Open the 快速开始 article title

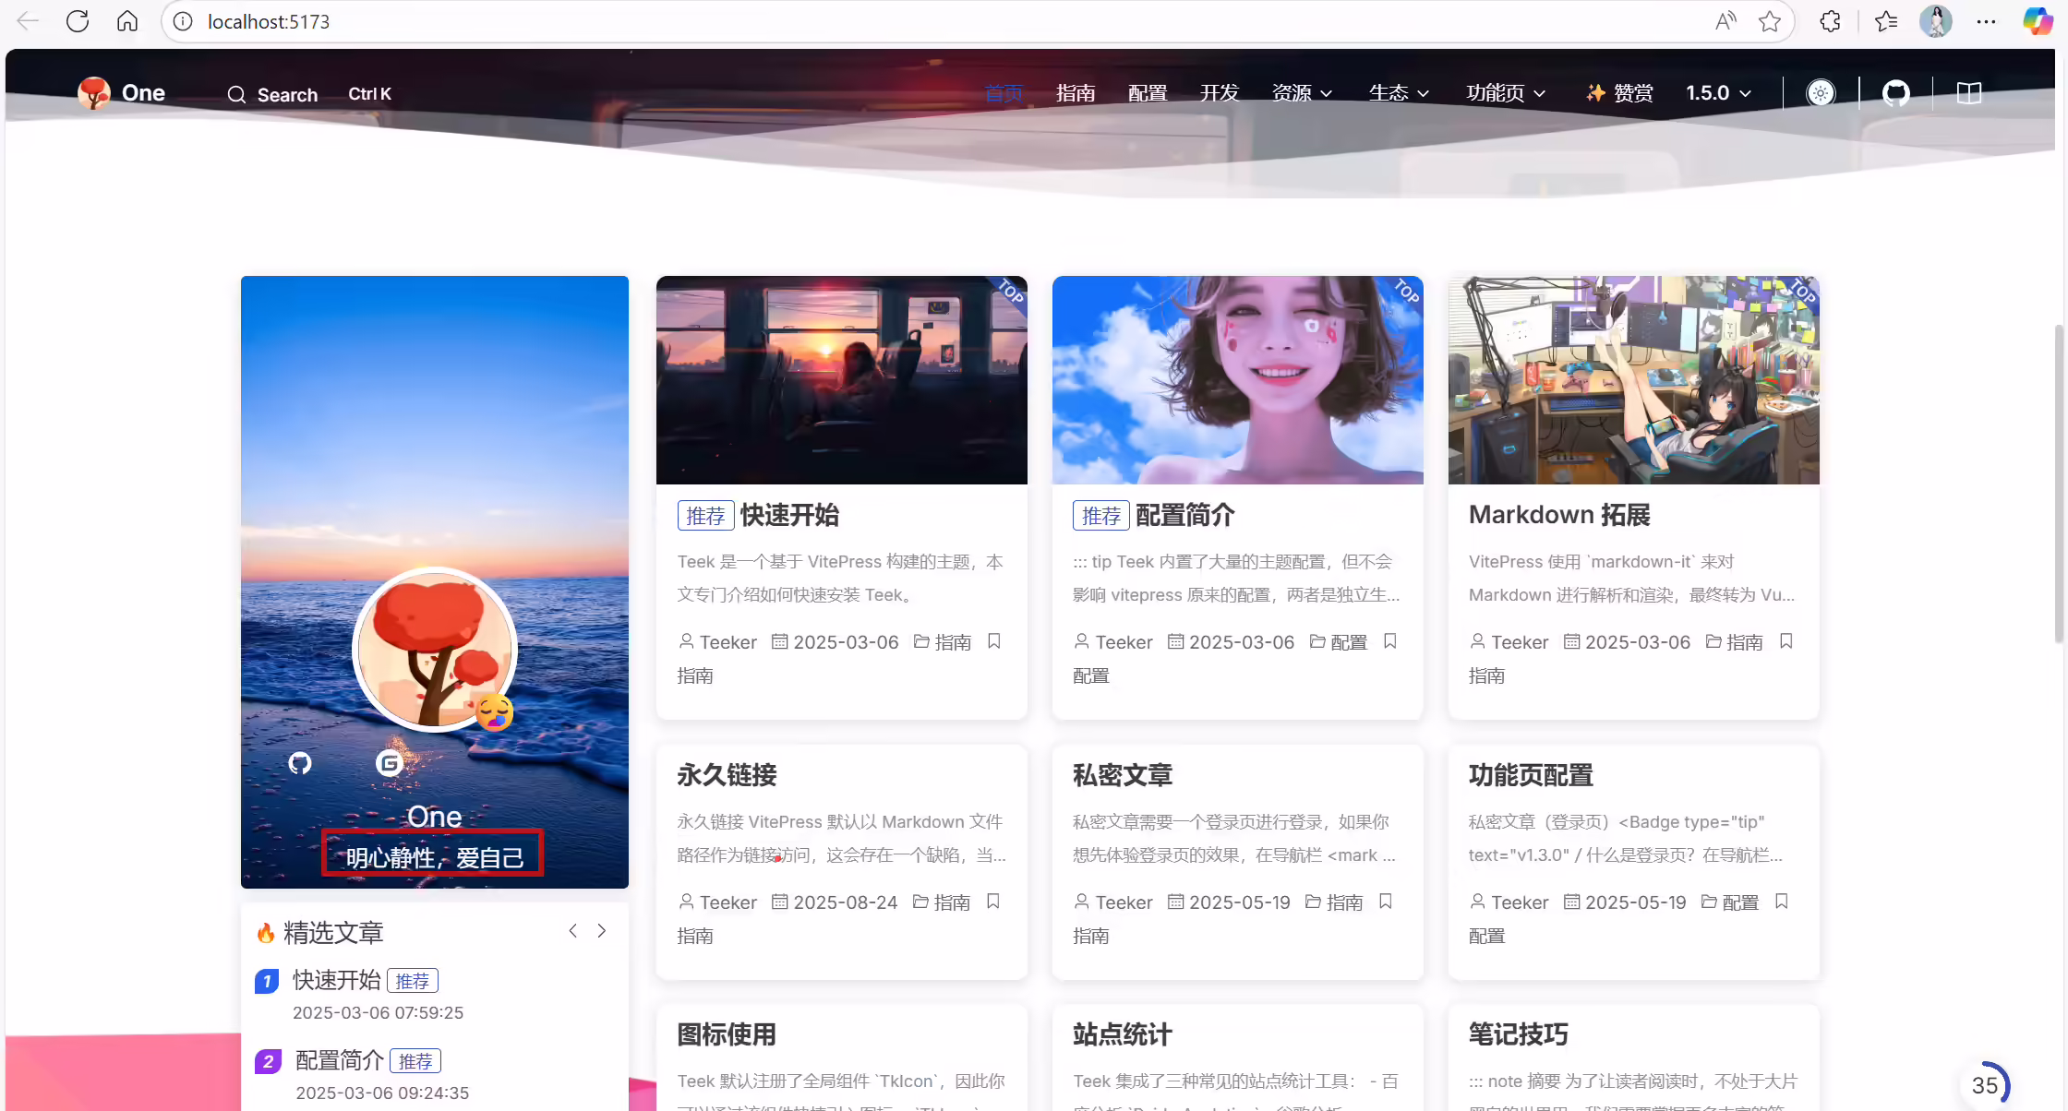click(789, 515)
